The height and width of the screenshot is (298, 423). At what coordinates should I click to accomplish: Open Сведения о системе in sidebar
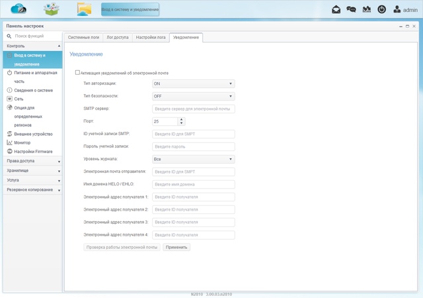[34, 90]
